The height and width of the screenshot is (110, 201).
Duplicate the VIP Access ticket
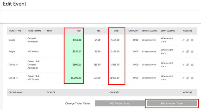pyautogui.click(x=187, y=52)
